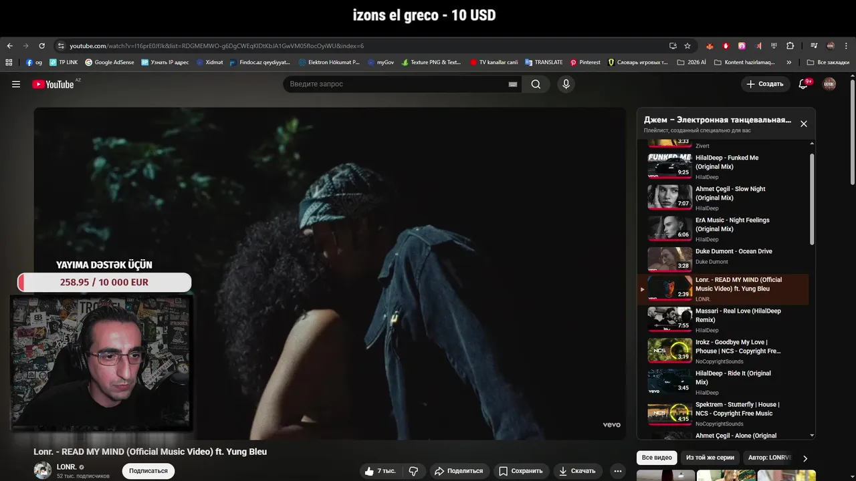
Task: Open the notifications bell
Action: coord(804,84)
